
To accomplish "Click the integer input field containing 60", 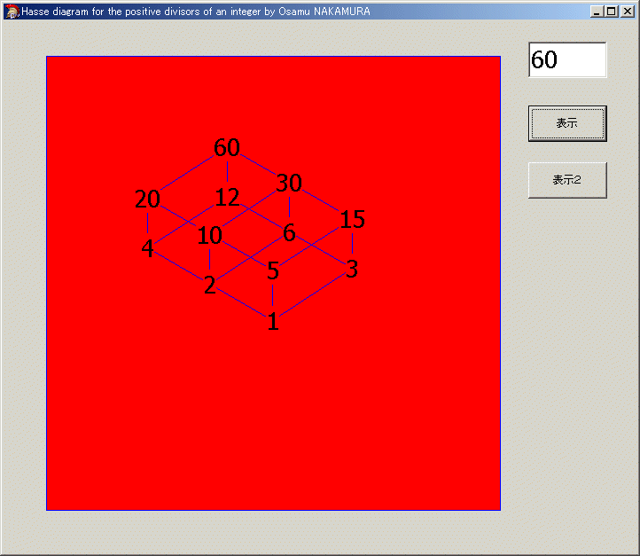I will click(567, 59).
